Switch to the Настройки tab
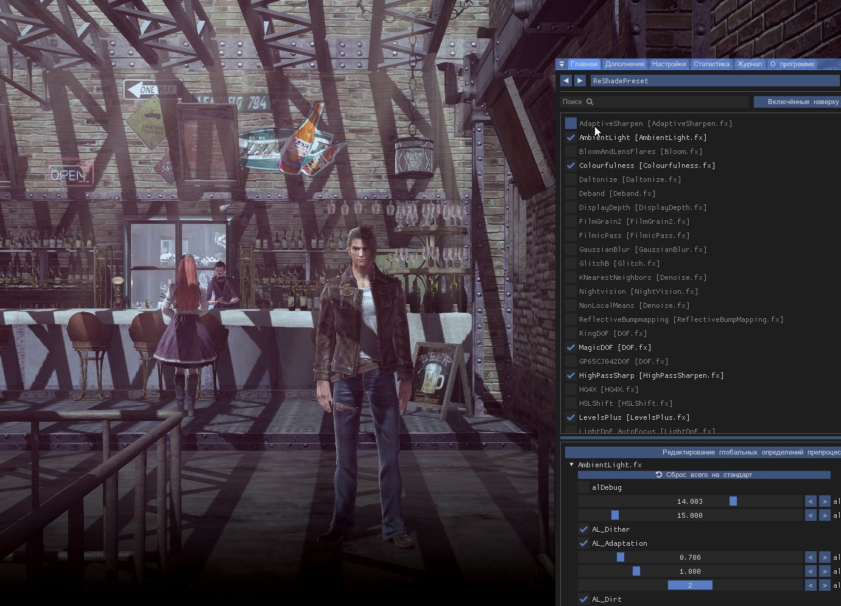The image size is (841, 606). (668, 64)
